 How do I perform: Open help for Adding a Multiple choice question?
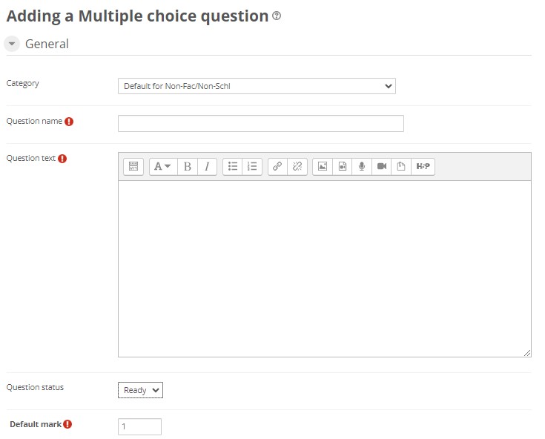click(277, 16)
